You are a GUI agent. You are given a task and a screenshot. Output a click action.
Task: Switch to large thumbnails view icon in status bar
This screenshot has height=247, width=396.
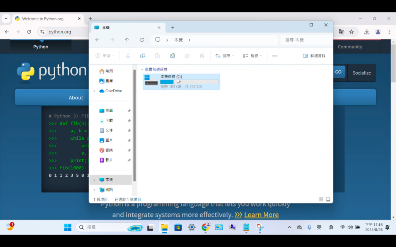[x=328, y=200]
